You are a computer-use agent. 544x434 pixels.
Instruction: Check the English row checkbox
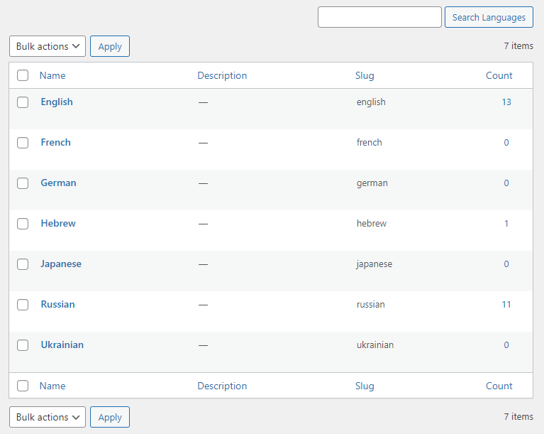pos(23,102)
